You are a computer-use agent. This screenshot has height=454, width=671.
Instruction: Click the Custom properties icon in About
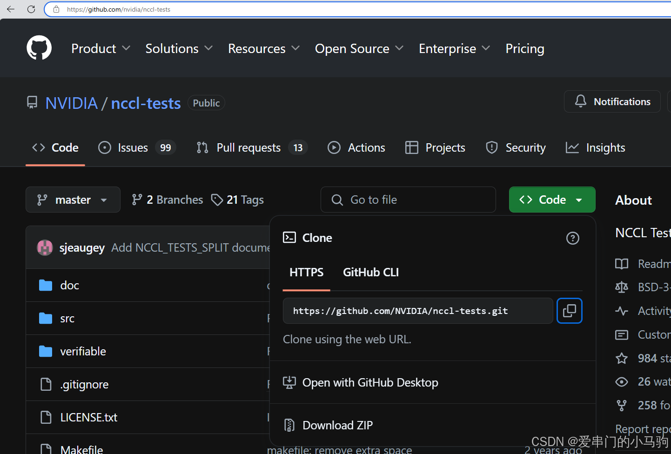tap(622, 334)
